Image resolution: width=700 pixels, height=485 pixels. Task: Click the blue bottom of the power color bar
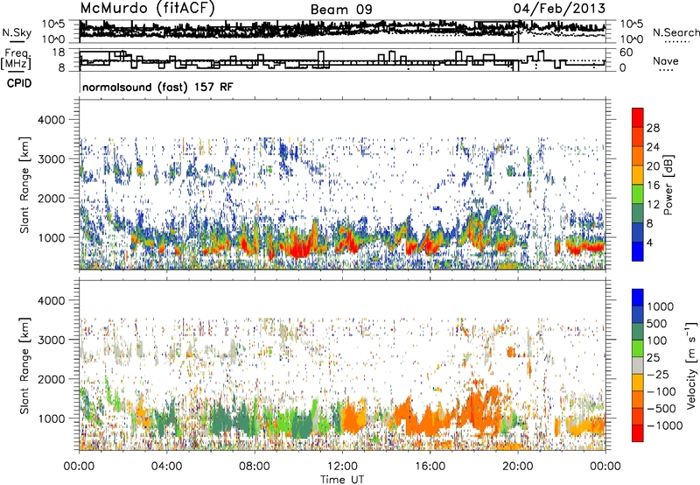click(x=638, y=253)
